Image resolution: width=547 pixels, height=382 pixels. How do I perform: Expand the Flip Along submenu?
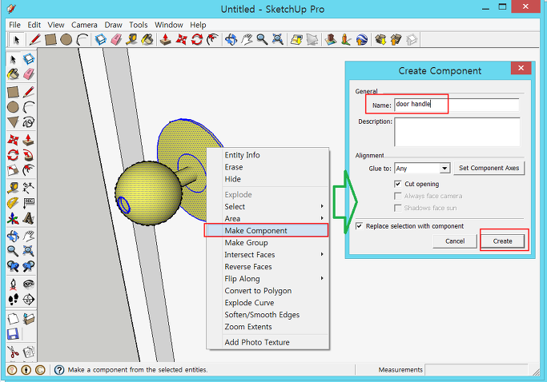click(x=267, y=279)
